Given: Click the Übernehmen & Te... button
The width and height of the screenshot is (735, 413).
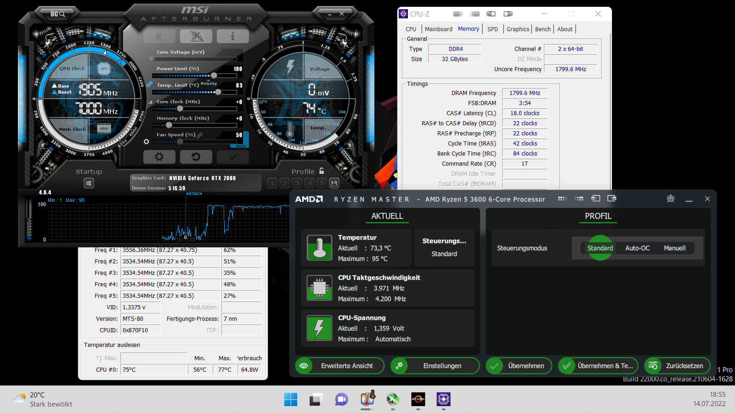Looking at the screenshot, I should point(598,366).
